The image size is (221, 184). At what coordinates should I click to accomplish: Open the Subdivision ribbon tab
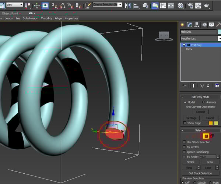(30, 18)
